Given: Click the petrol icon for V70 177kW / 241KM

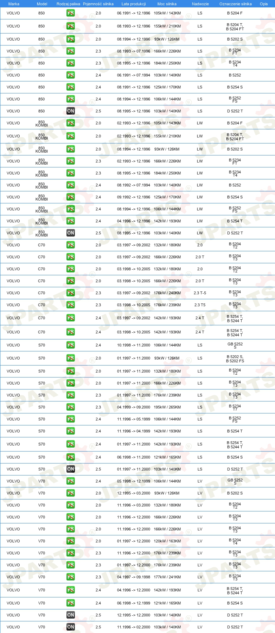Looking at the screenshot, I should (71, 577).
